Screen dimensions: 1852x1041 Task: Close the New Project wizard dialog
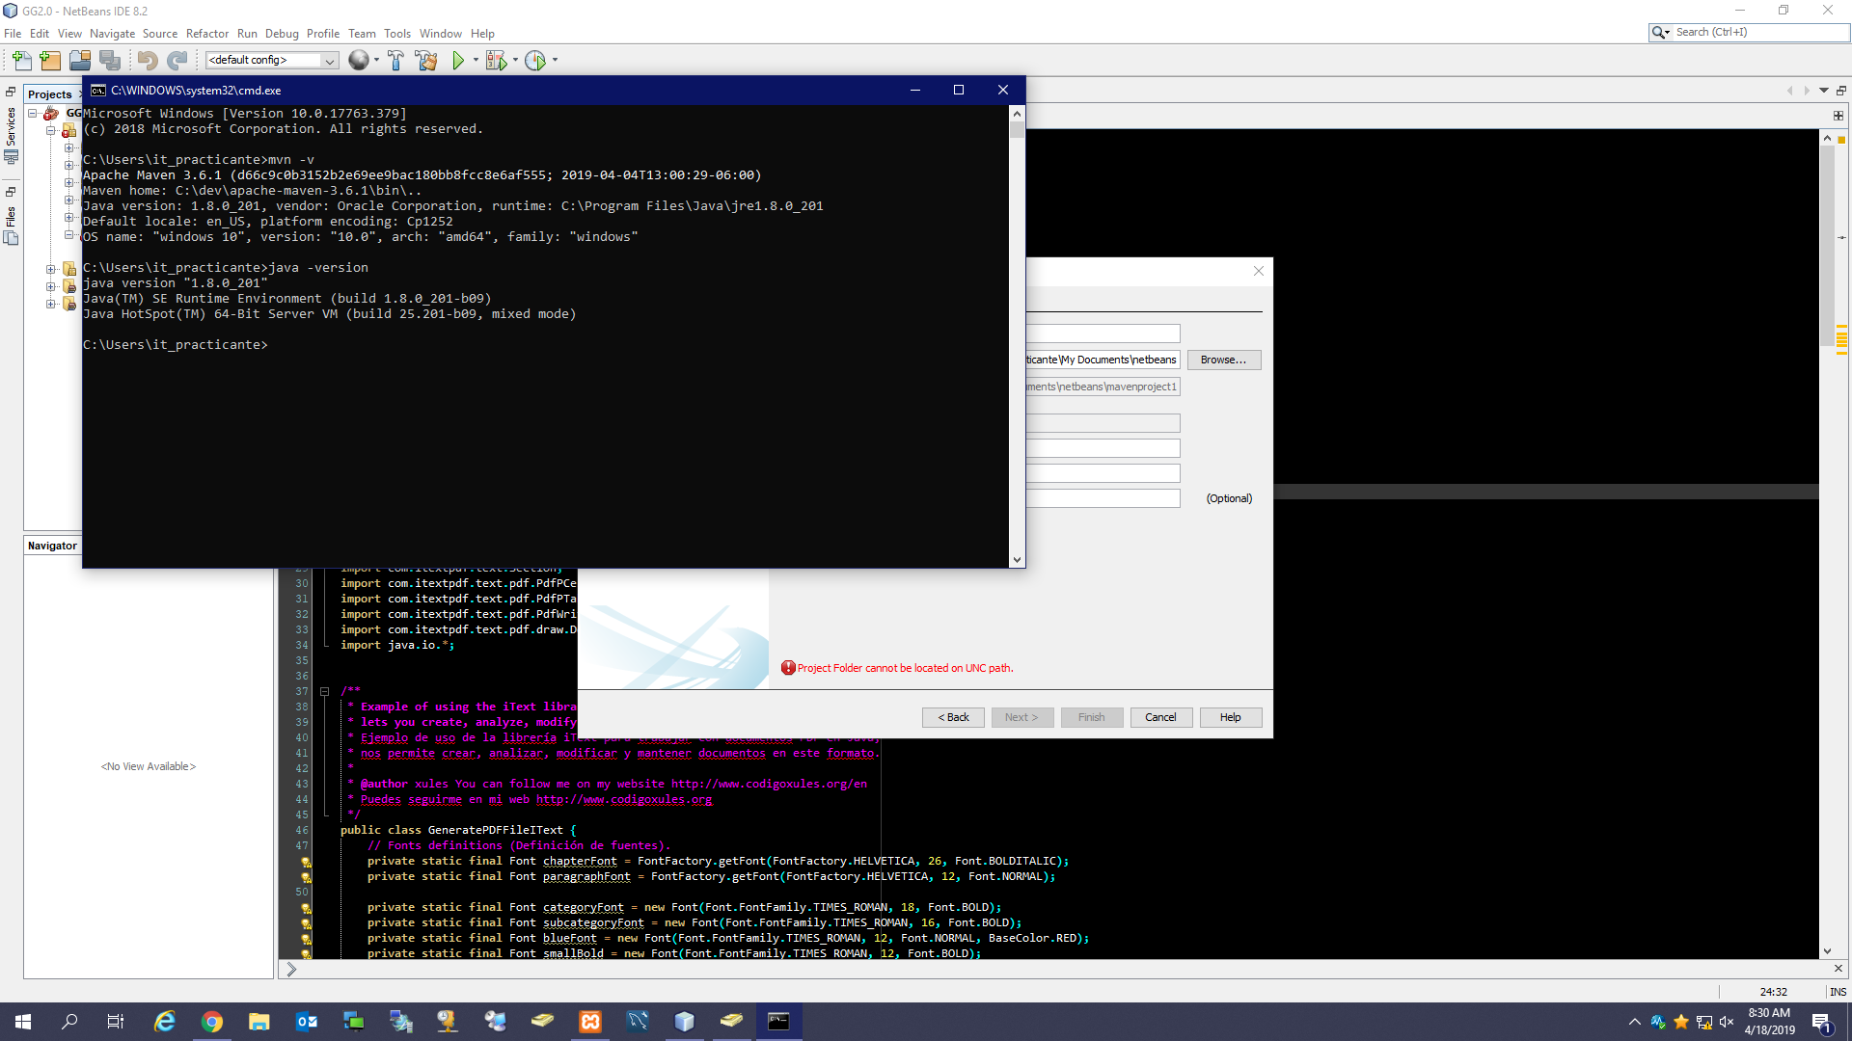point(1258,271)
